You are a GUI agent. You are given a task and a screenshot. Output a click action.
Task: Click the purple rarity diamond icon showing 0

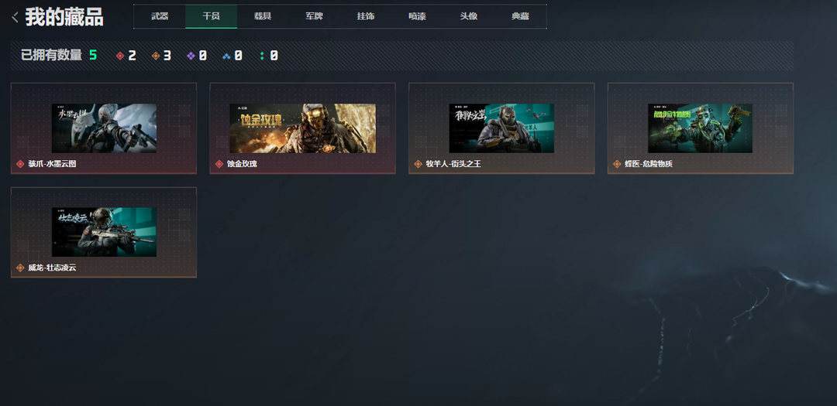[x=191, y=56]
